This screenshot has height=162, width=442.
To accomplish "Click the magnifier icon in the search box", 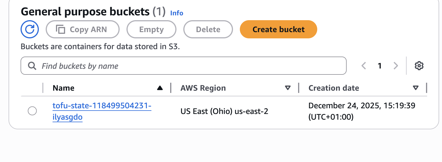I will click(32, 66).
